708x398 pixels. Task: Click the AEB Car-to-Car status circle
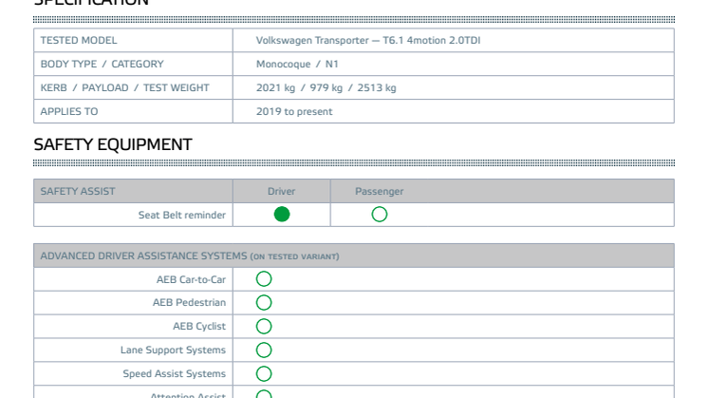[264, 278]
